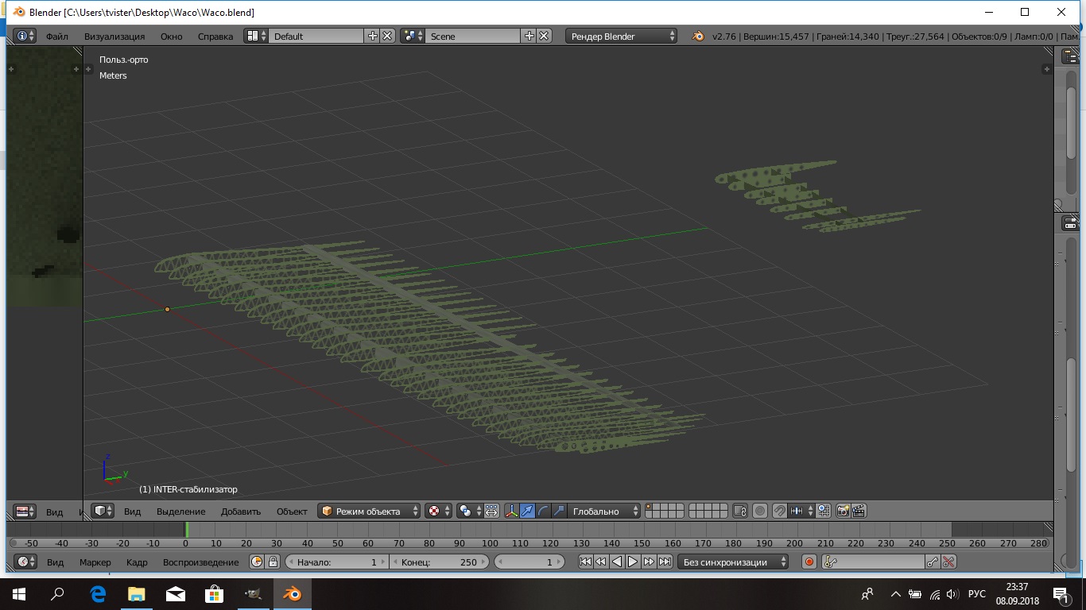Click the Конец end frame field
The width and height of the screenshot is (1086, 610).
point(439,562)
